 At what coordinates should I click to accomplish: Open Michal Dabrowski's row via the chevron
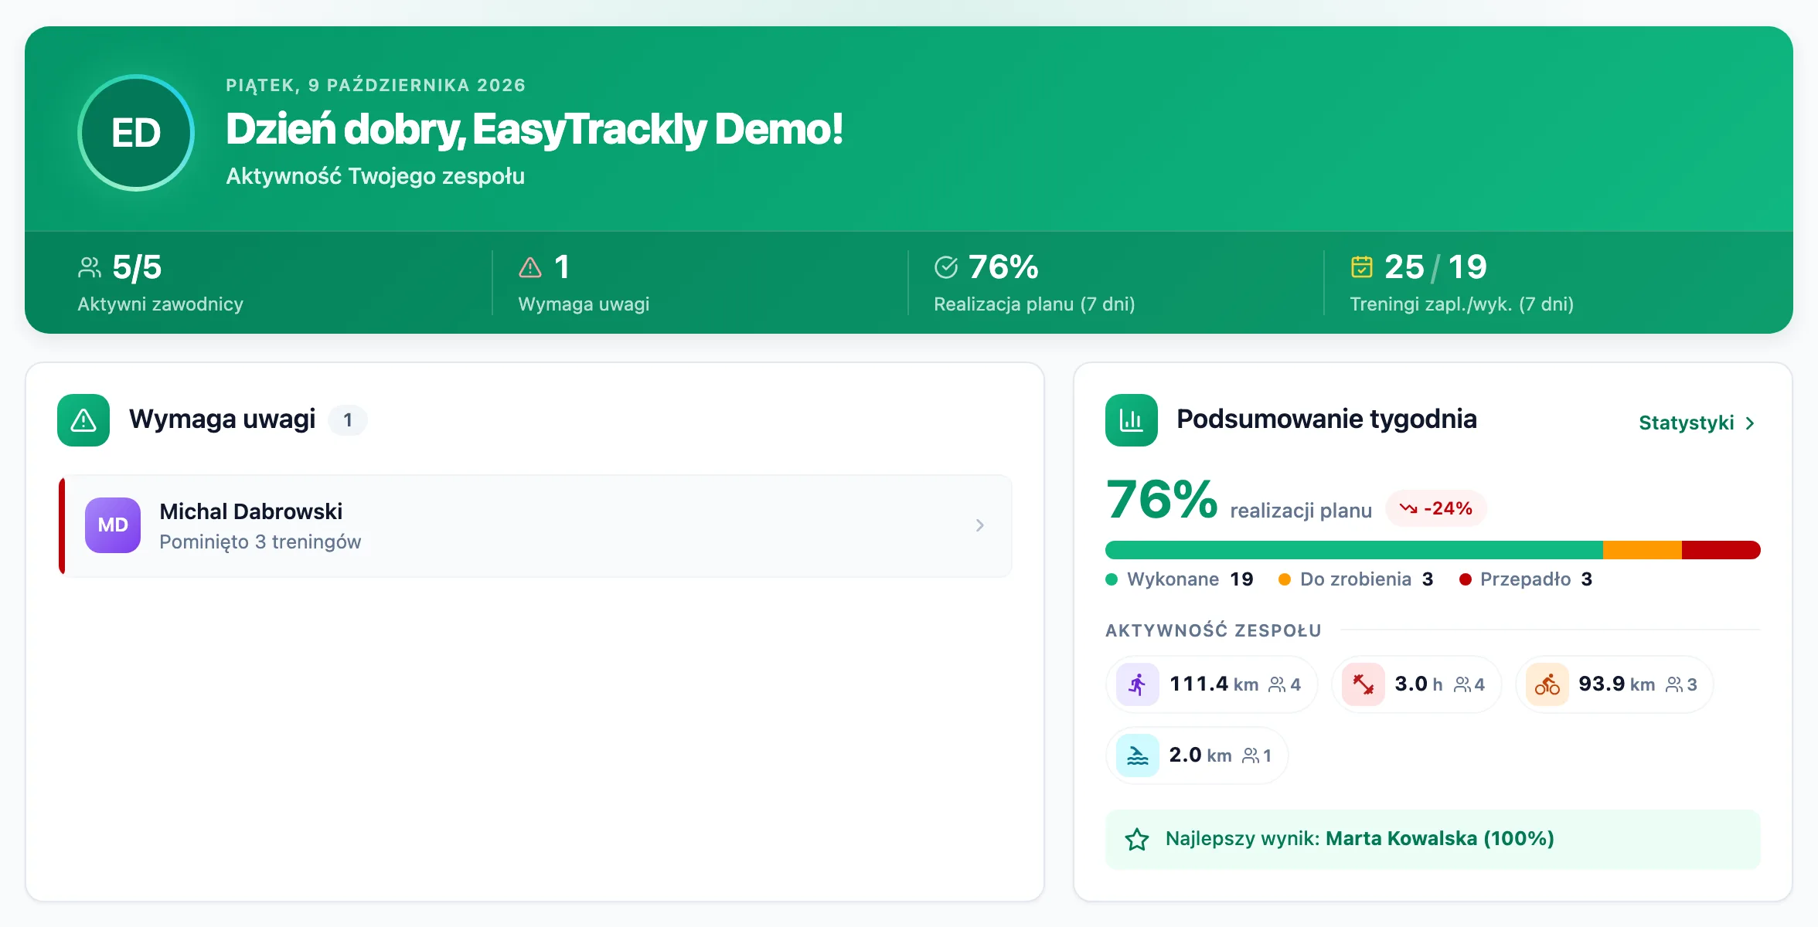click(980, 525)
